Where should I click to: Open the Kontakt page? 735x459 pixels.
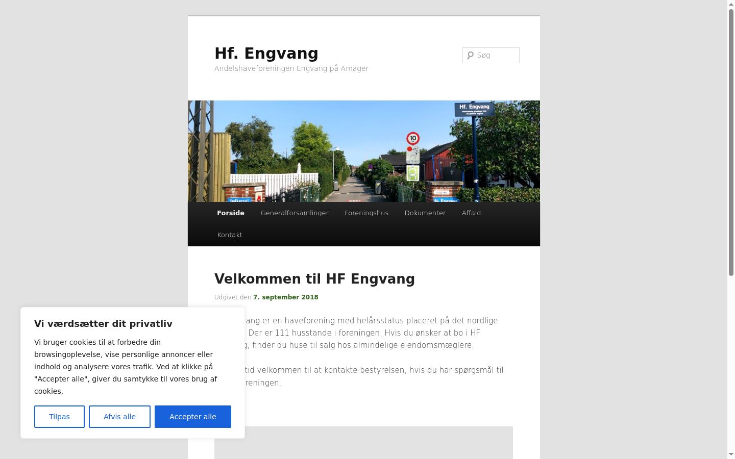click(230, 235)
